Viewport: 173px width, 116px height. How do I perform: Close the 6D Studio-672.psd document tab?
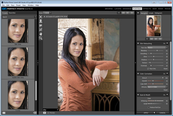click(44, 16)
